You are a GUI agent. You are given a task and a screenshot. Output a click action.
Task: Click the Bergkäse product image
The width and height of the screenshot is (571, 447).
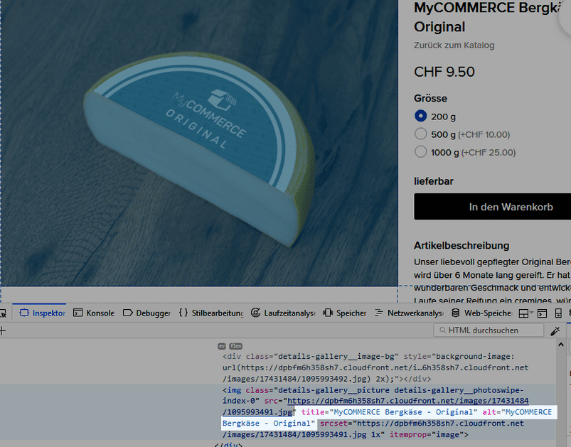[199, 143]
